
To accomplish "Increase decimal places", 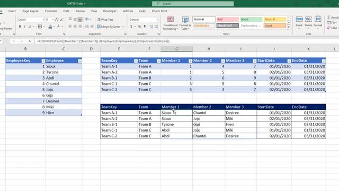I will (x=151, y=27).
